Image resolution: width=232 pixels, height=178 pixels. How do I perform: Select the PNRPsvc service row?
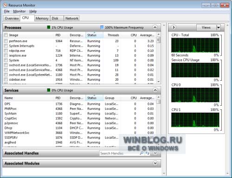[x=79, y=108]
